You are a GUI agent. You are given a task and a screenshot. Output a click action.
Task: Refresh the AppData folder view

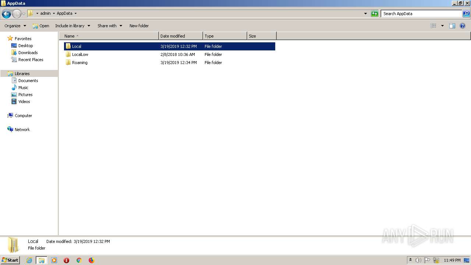click(375, 14)
